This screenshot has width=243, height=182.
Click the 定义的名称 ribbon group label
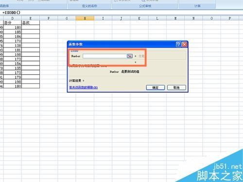[89, 6]
